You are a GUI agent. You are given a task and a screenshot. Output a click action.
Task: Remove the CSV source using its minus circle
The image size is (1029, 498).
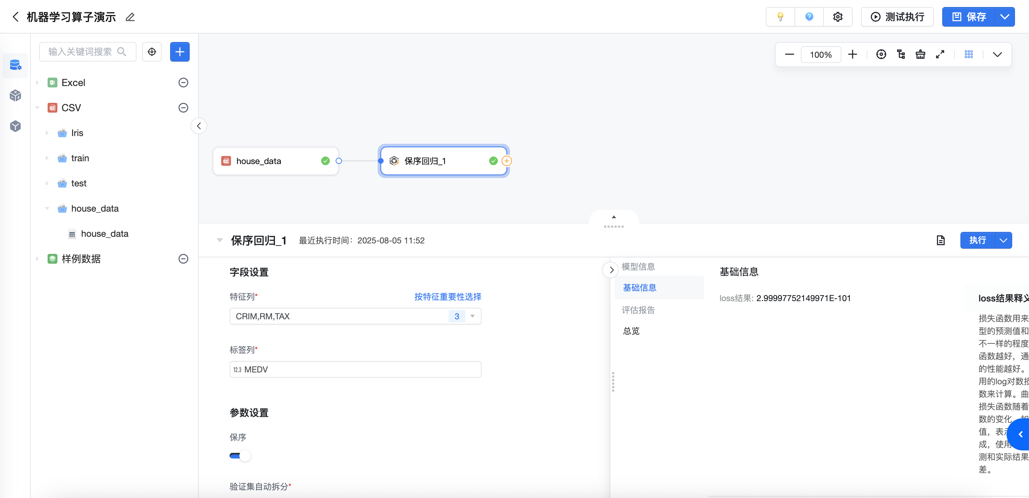coord(183,108)
